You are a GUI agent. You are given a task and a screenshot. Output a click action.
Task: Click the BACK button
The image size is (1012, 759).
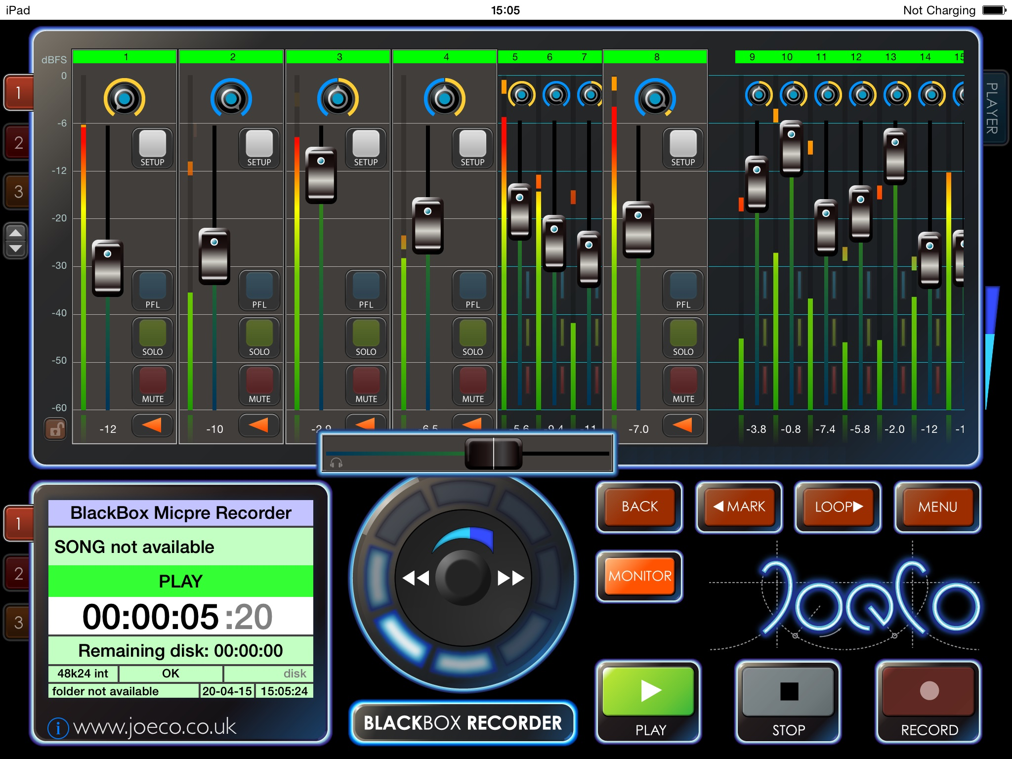pyautogui.click(x=639, y=506)
